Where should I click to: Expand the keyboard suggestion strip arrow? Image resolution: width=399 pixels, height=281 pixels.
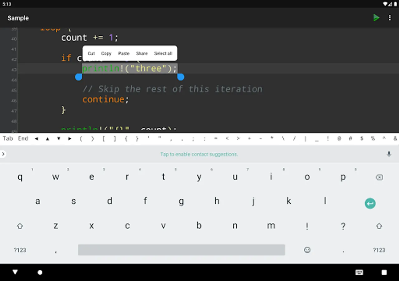click(x=3, y=154)
